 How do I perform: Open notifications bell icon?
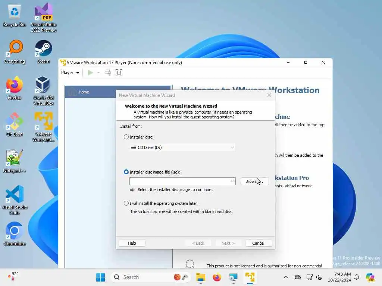(357, 277)
